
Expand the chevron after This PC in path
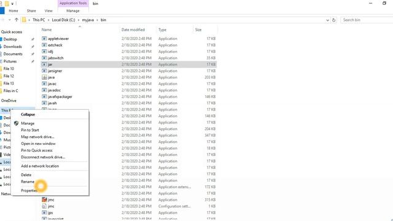pyautogui.click(x=49, y=20)
